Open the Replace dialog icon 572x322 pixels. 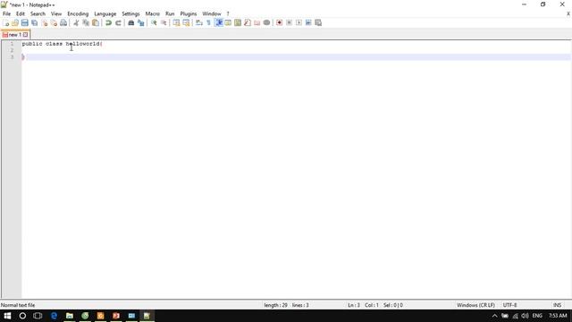pyautogui.click(x=141, y=22)
